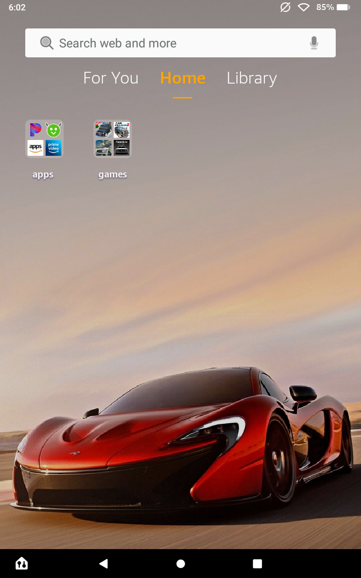Tap the 85% battery percentage text
This screenshot has width=361, height=578.
click(325, 7)
